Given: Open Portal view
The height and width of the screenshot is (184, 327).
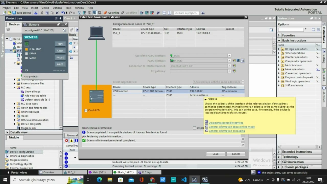Looking at the screenshot, I should 17,172.
